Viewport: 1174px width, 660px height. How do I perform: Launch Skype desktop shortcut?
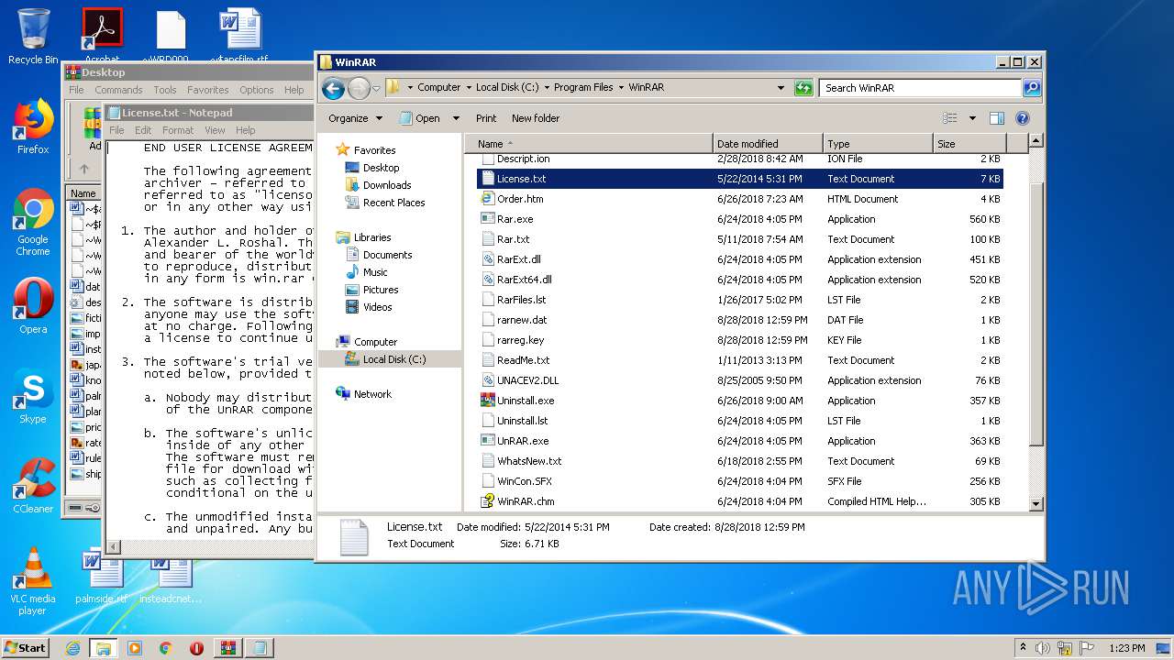[x=33, y=396]
